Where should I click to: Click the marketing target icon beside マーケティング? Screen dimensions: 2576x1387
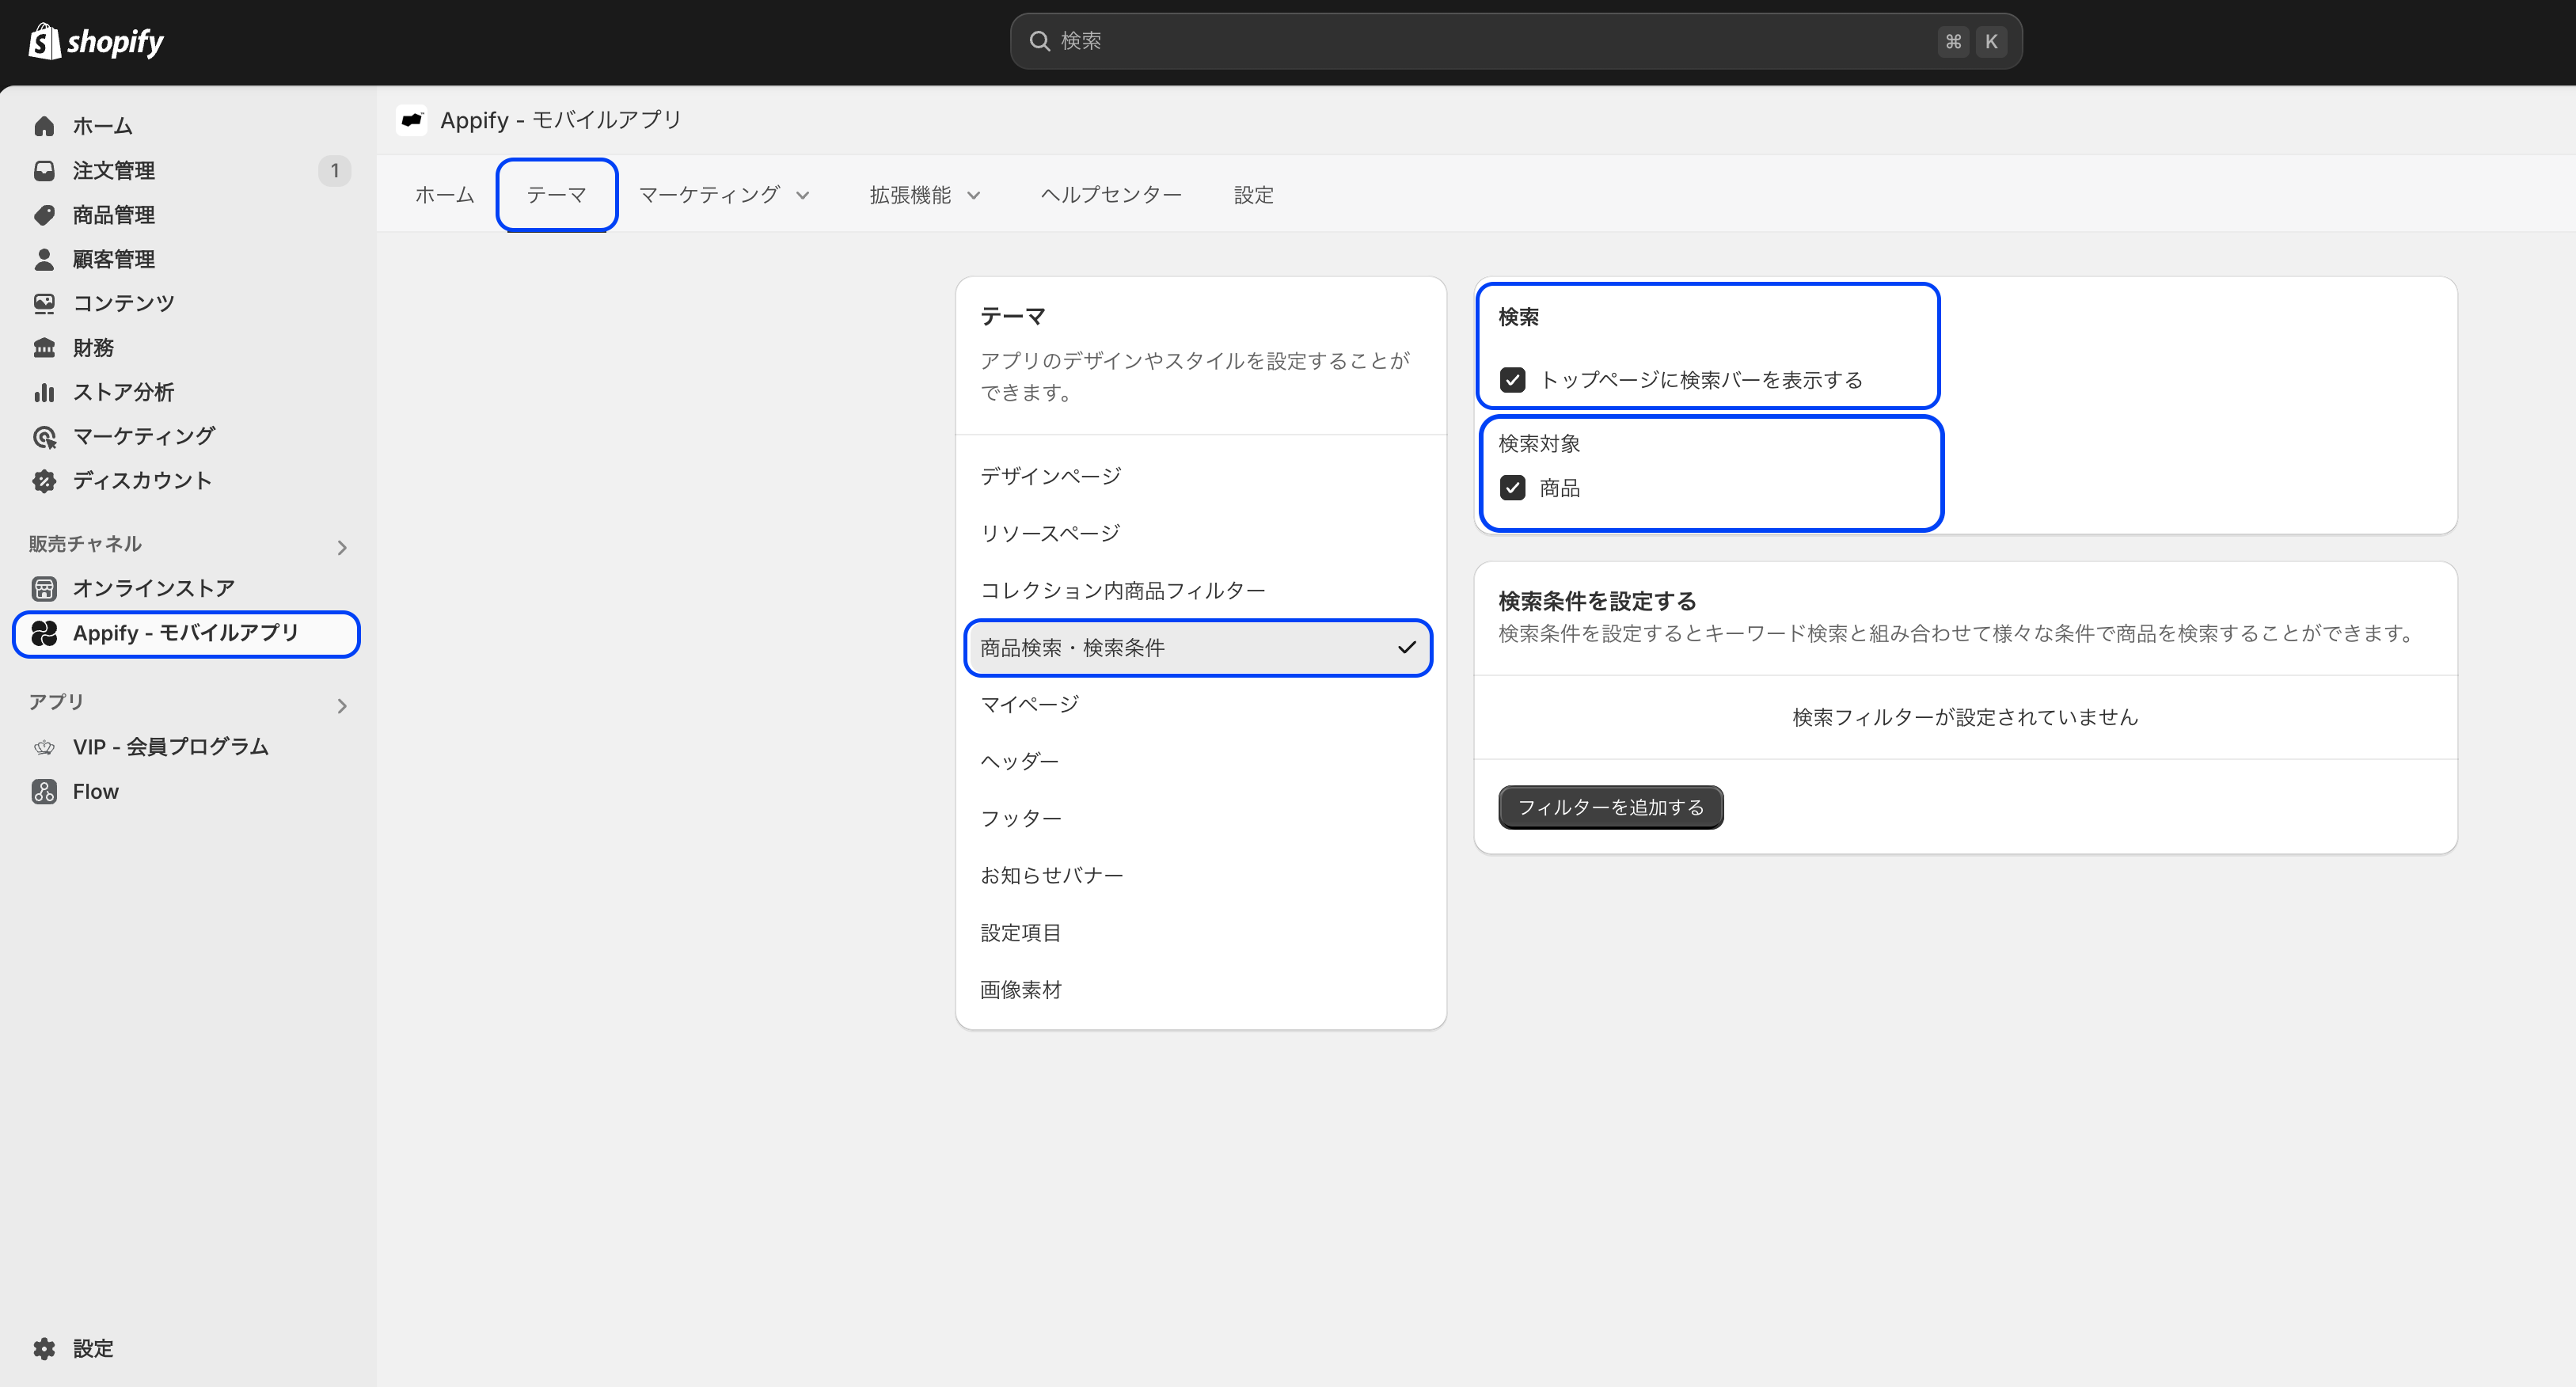44,436
